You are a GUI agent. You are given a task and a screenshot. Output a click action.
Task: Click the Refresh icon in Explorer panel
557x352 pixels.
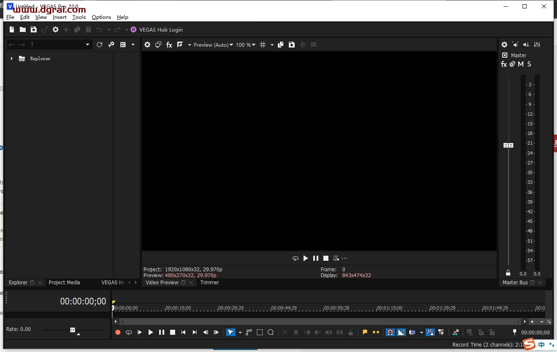99,45
